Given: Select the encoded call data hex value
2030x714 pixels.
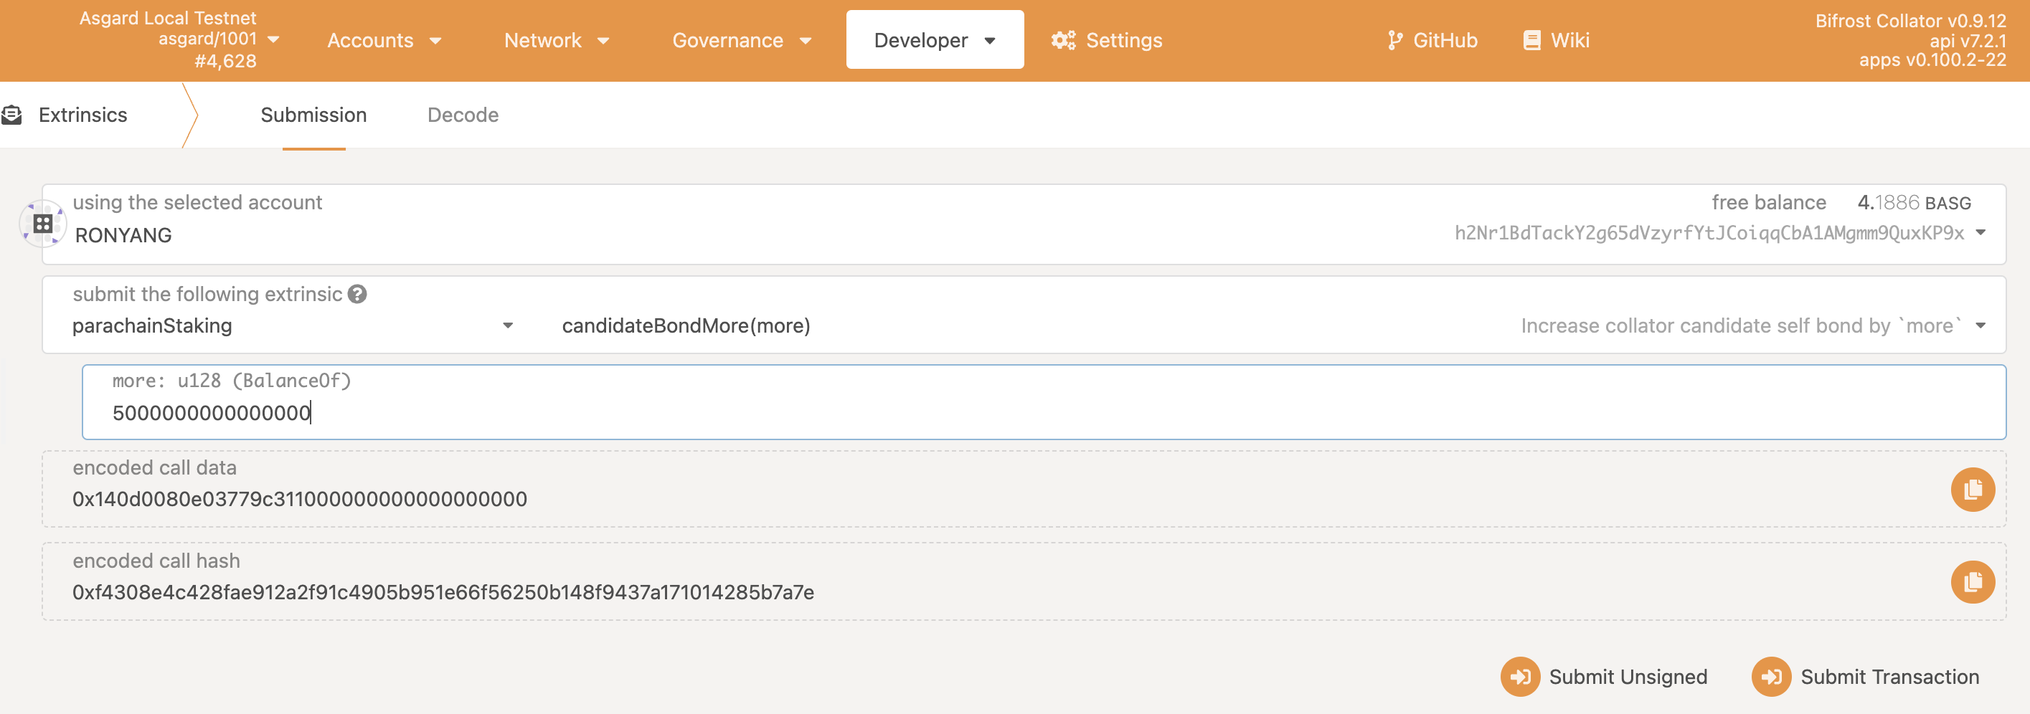Looking at the screenshot, I should [299, 499].
